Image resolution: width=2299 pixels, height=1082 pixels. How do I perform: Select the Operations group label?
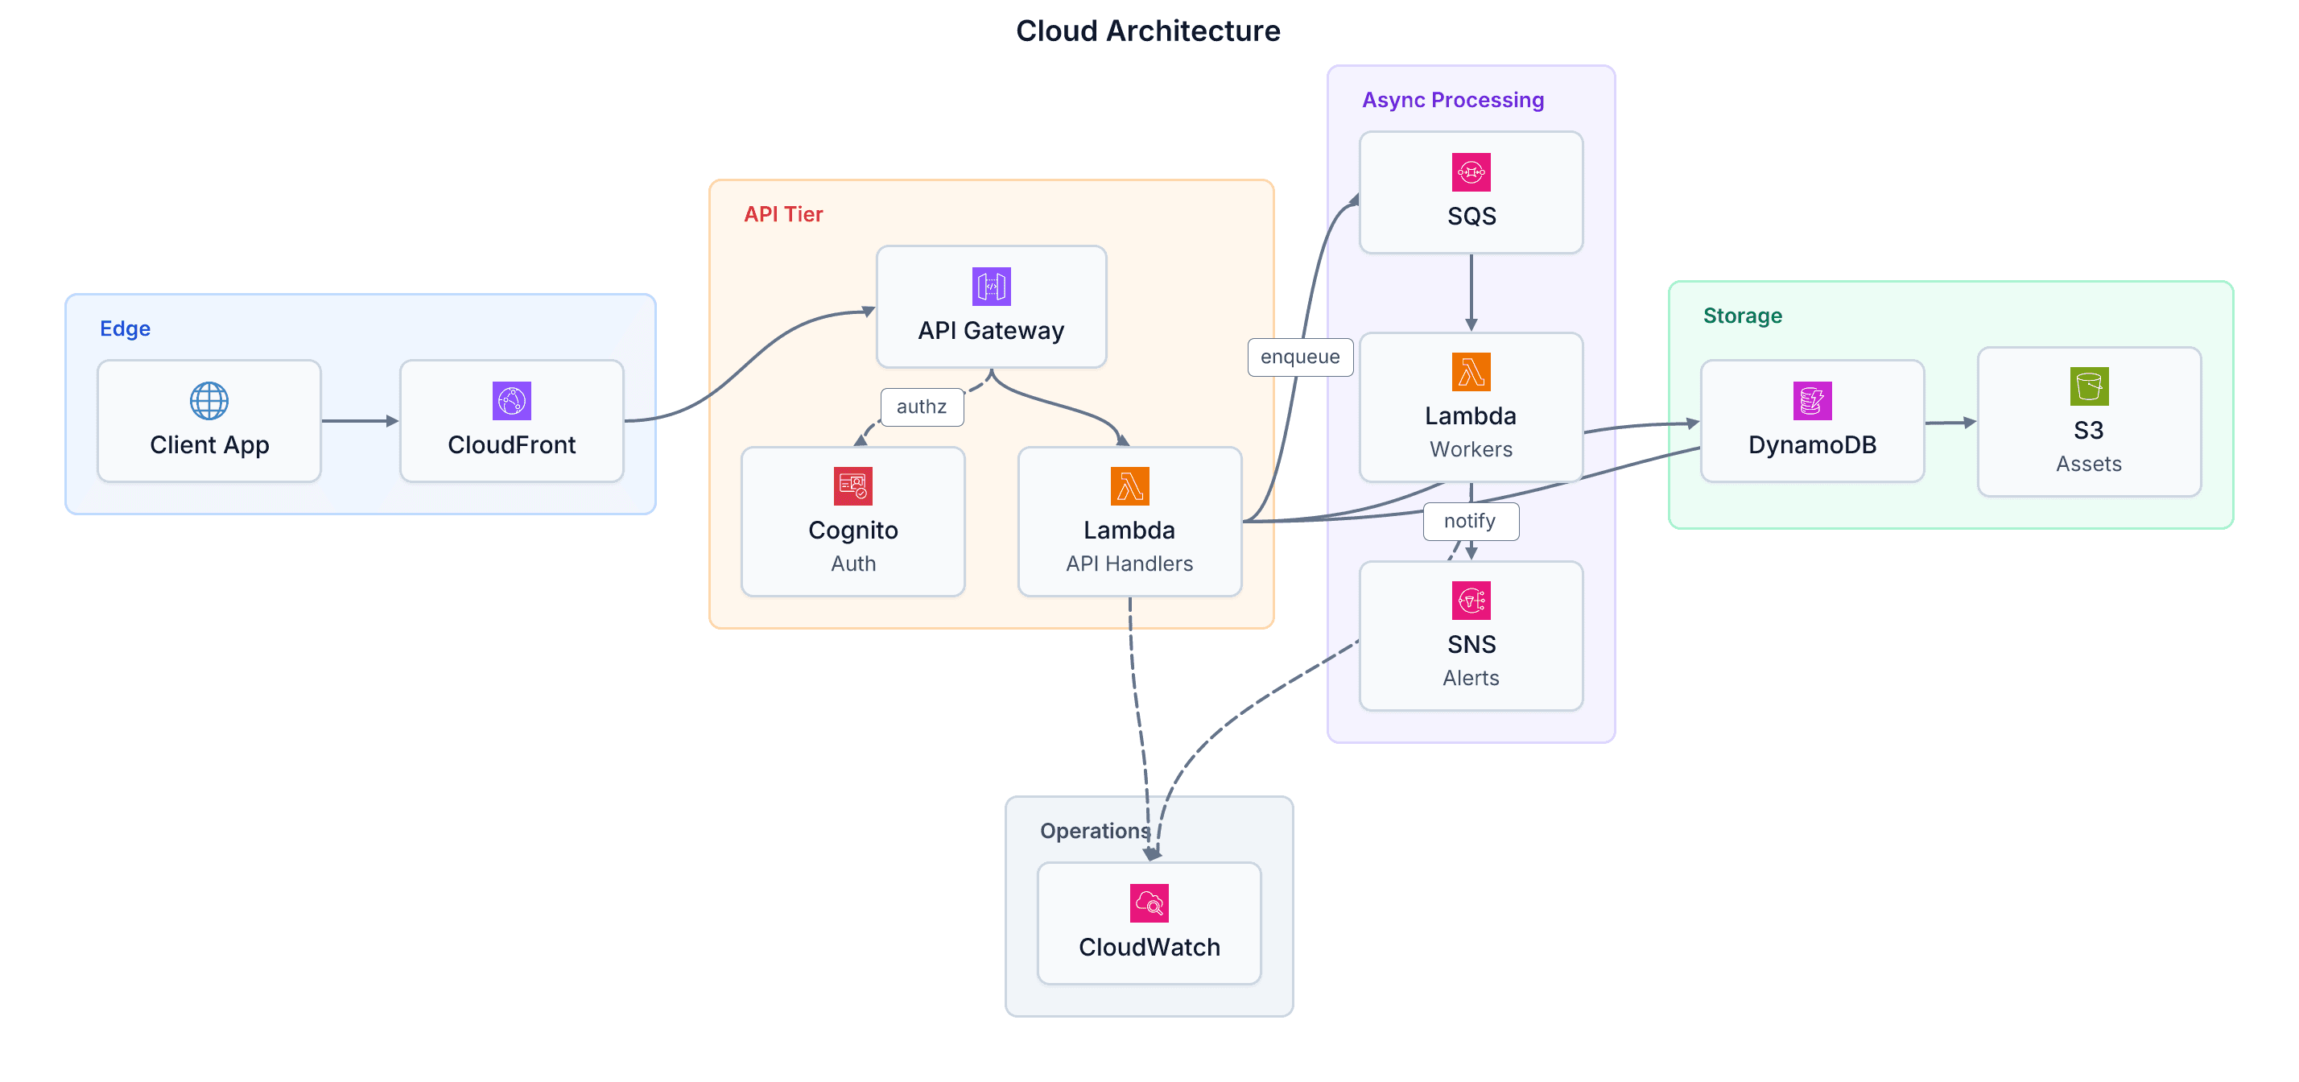(1094, 831)
